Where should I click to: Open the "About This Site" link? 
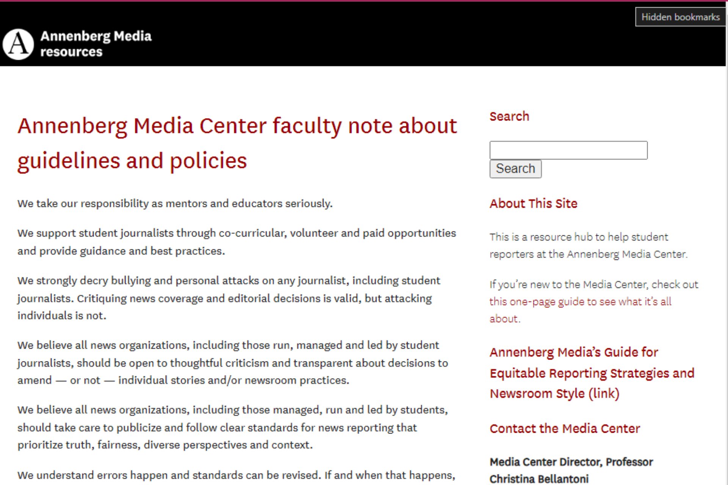coord(533,203)
